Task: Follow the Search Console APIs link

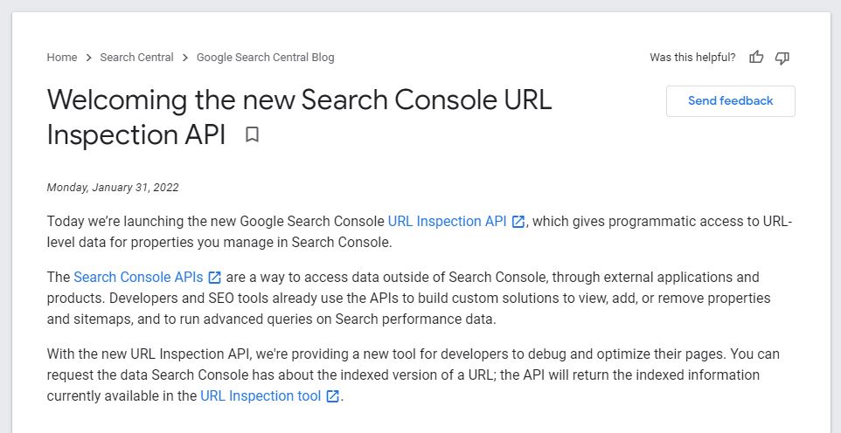Action: pos(138,278)
